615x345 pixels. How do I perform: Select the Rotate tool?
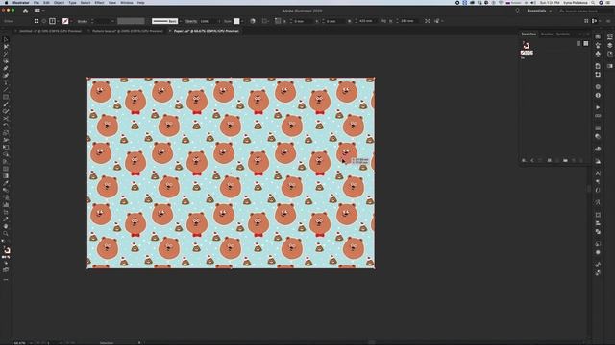pos(6,126)
